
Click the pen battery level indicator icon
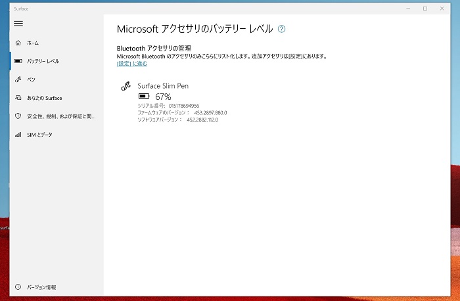point(144,96)
